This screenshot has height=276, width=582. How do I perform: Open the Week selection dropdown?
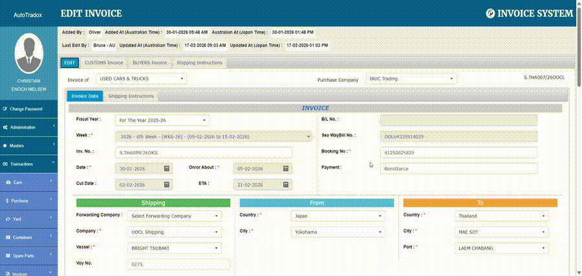213,137
